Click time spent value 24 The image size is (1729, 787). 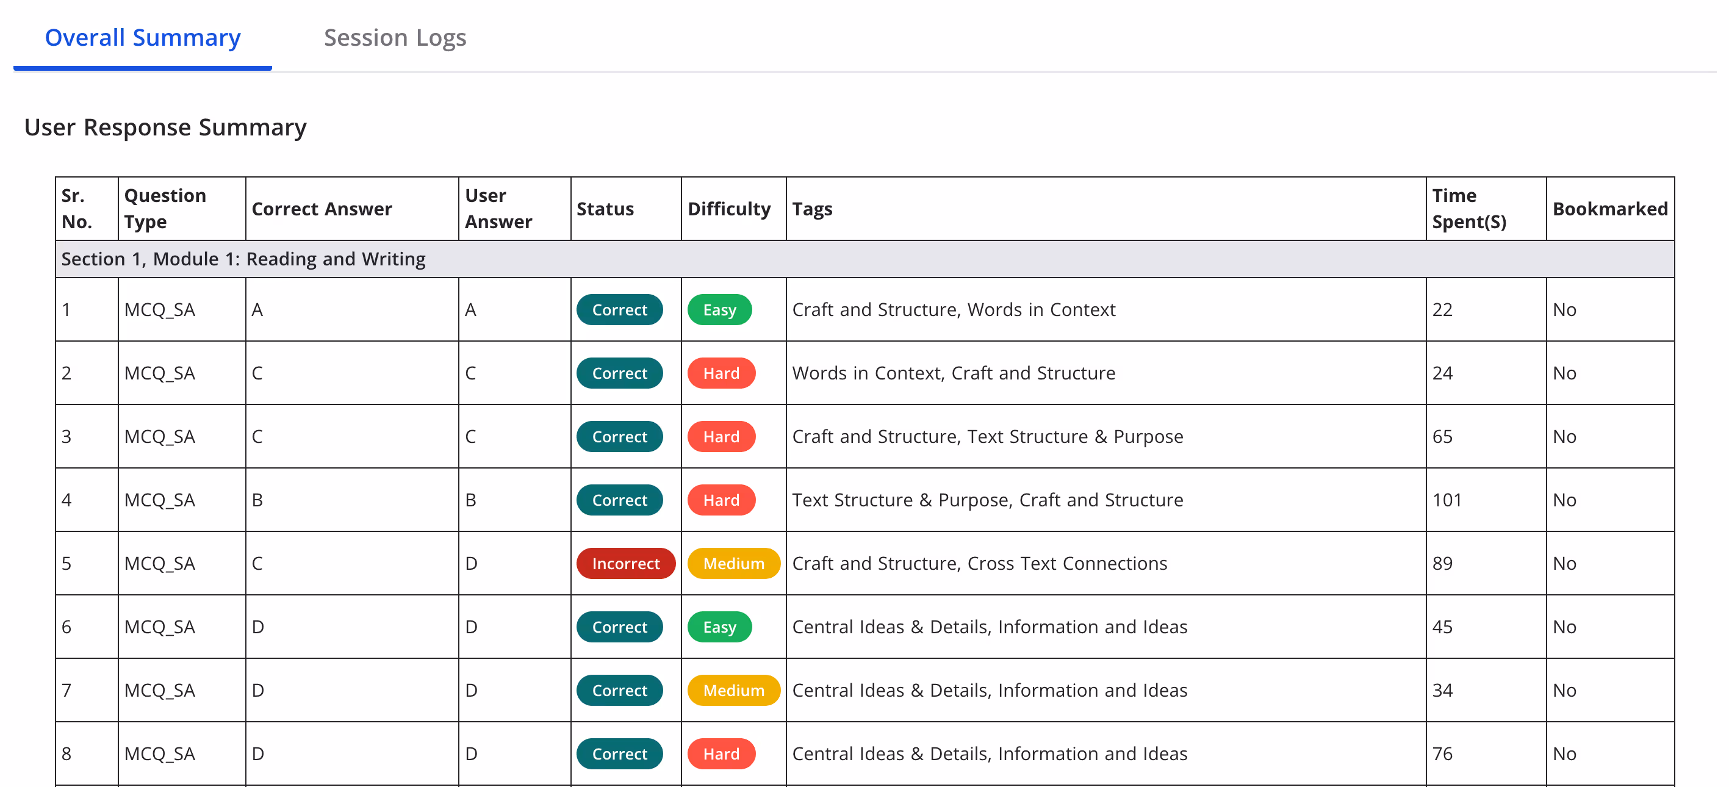1442,373
